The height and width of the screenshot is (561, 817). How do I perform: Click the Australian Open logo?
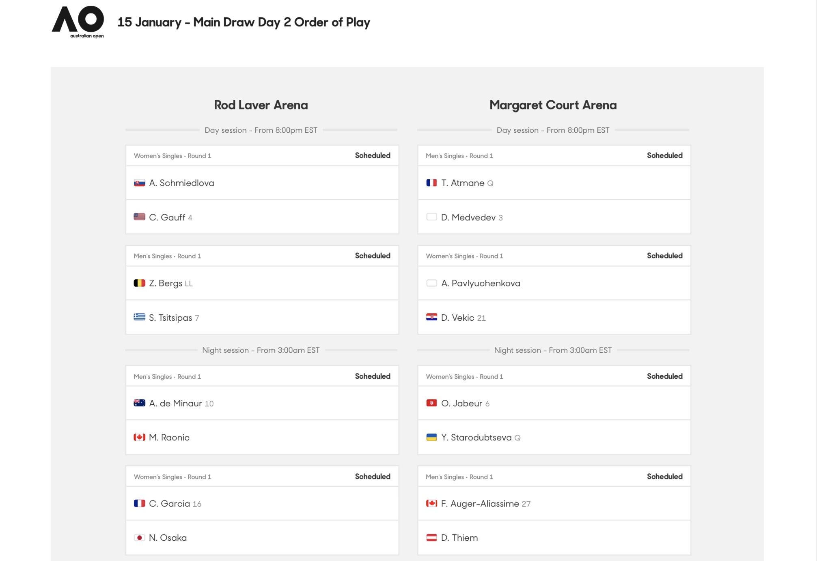tap(78, 22)
